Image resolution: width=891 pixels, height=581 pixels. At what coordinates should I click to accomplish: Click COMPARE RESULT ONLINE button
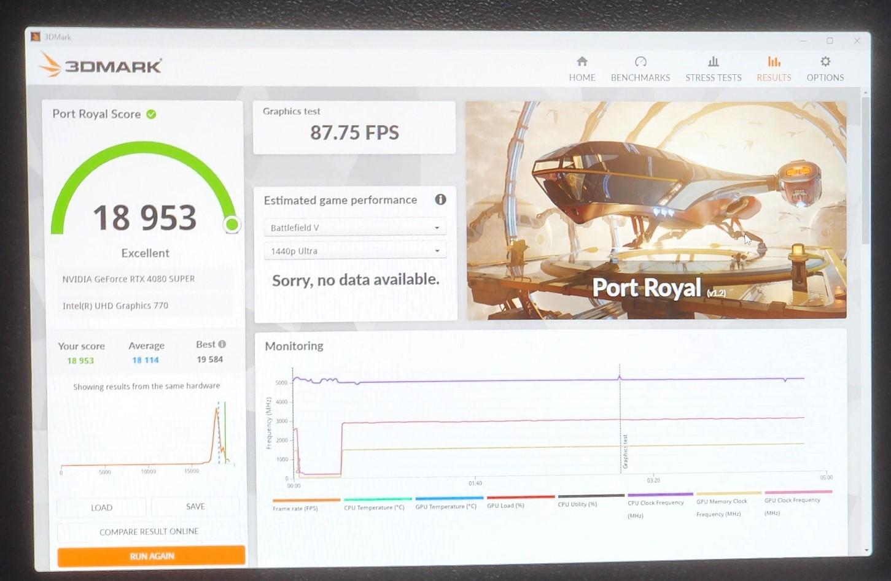point(149,531)
